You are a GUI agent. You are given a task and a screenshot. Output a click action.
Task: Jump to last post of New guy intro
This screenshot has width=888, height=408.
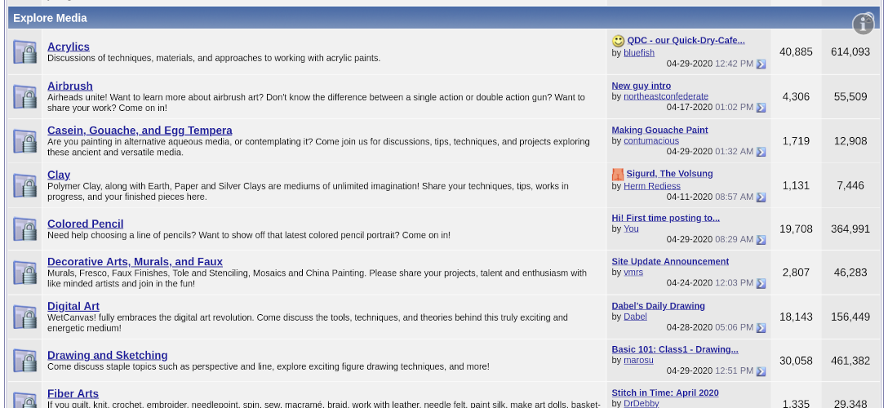pos(761,108)
